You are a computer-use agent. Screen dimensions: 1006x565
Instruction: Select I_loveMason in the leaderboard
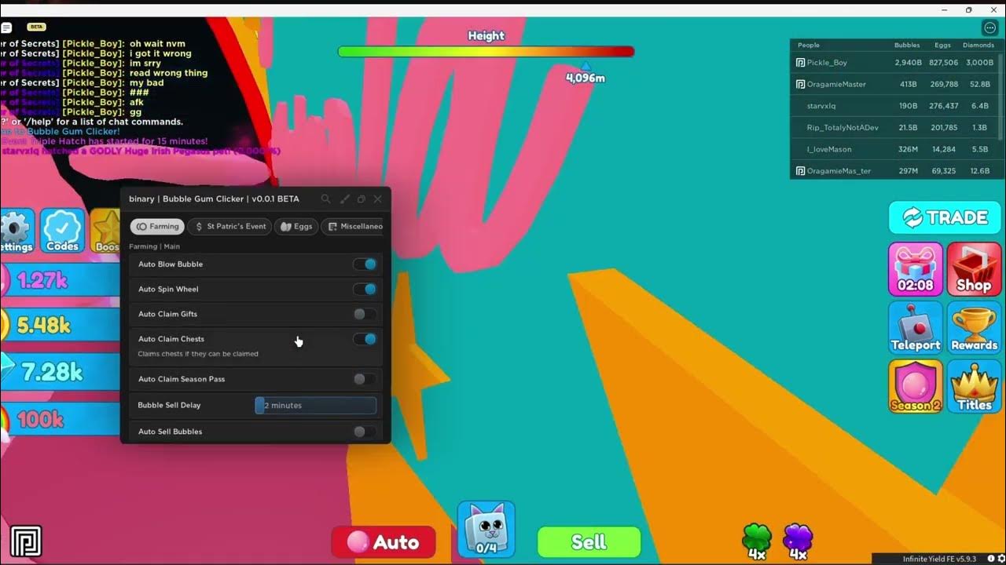tap(897, 149)
